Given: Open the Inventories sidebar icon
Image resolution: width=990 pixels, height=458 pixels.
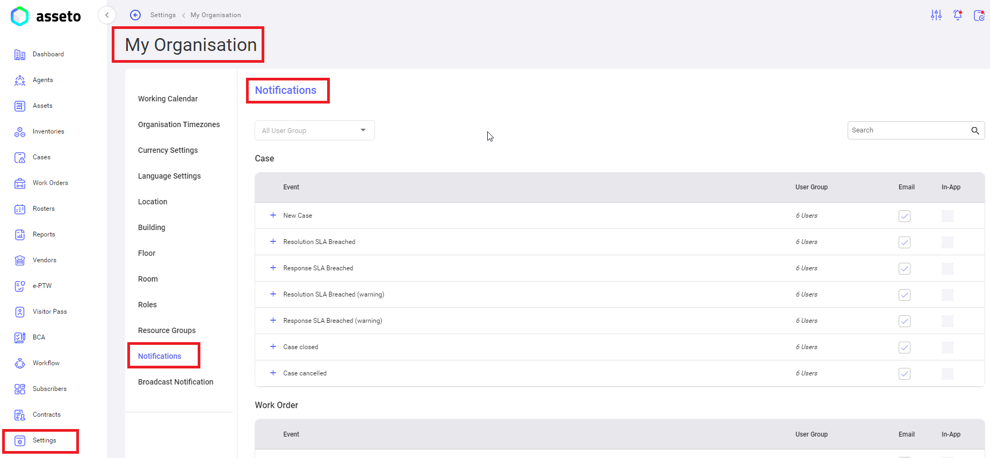Looking at the screenshot, I should (x=20, y=132).
